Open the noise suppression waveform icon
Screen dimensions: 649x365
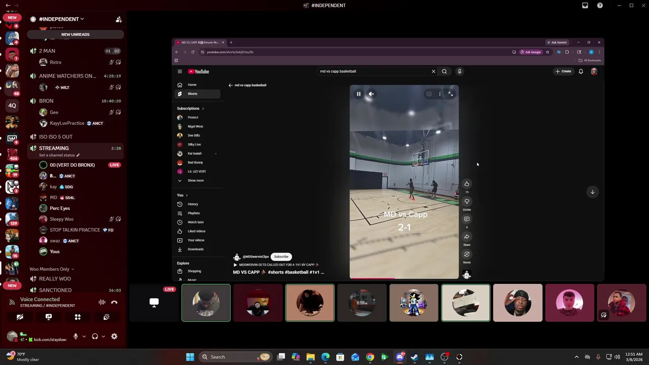(102, 302)
